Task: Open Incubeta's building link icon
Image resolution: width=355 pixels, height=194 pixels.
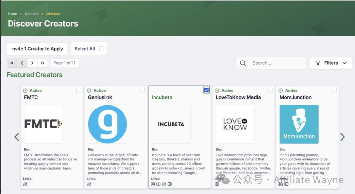Action: [x=164, y=184]
